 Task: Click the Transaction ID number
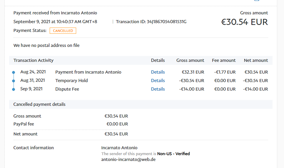[166, 22]
